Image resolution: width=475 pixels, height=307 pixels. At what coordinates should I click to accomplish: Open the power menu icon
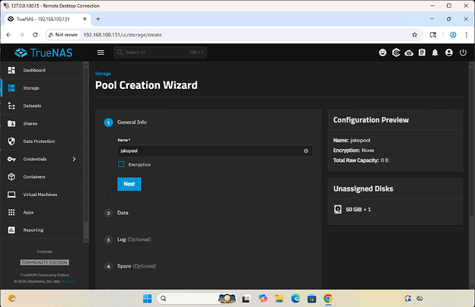pos(463,52)
